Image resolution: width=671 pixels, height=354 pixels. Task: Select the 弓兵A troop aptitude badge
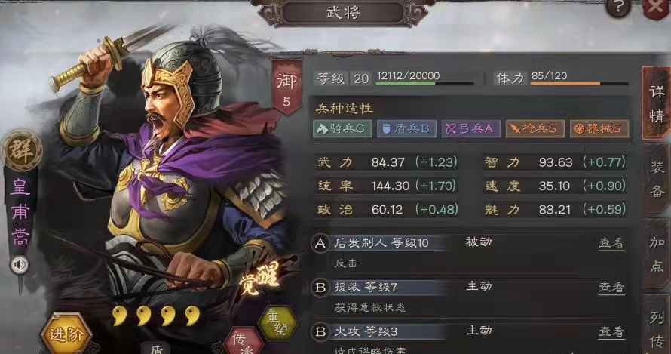tap(470, 128)
